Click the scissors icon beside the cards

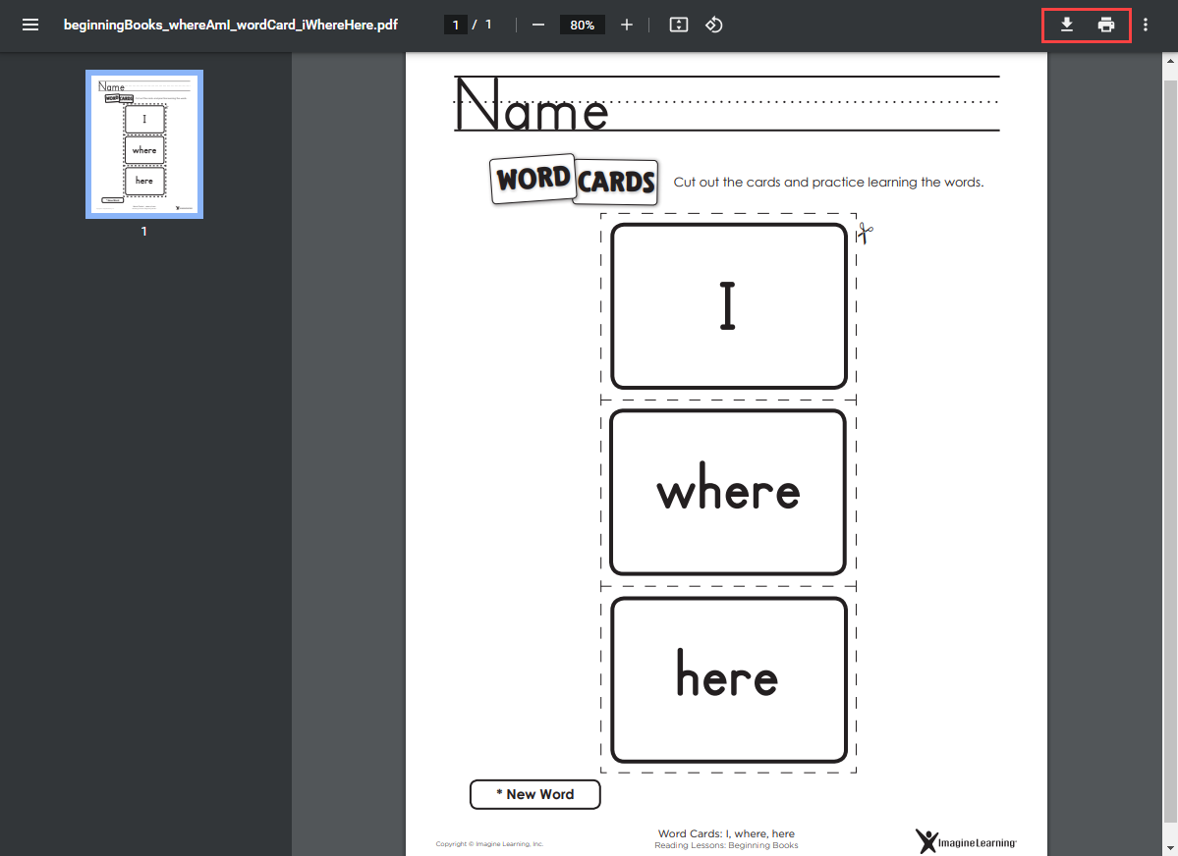click(x=865, y=234)
